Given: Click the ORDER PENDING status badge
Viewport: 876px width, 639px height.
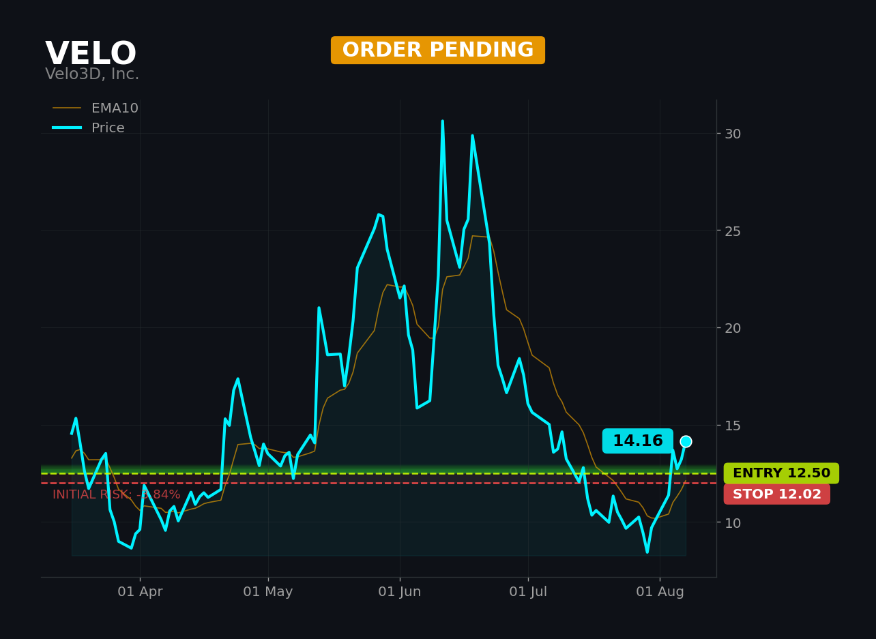Looking at the screenshot, I should (438, 50).
